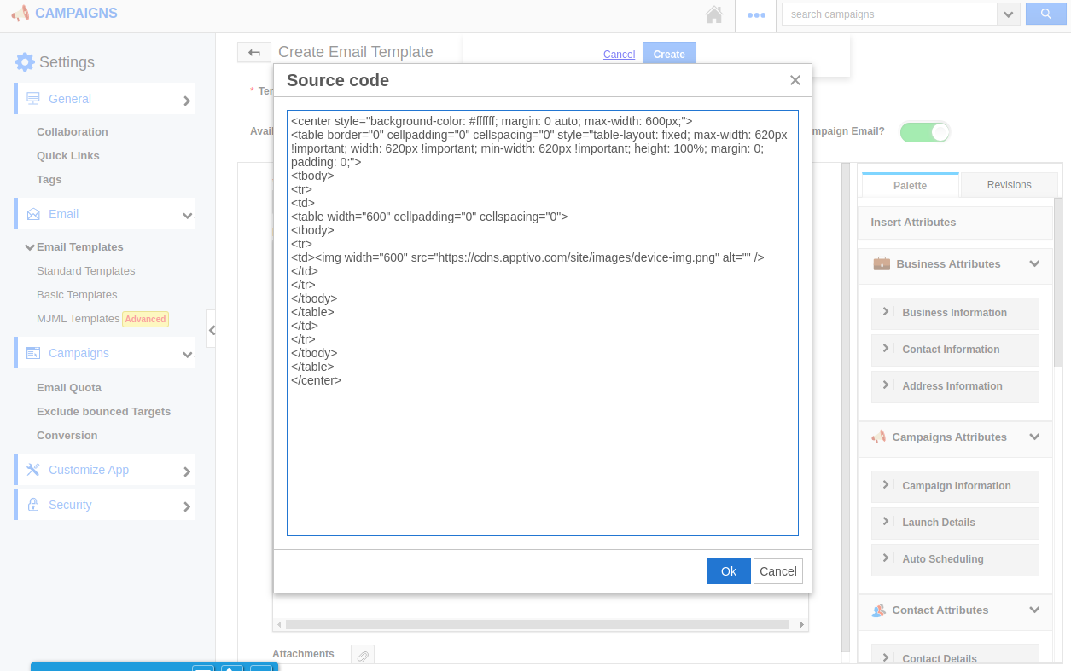Viewport: 1071px width, 671px height.
Task: Expand the General settings section
Action: pos(187,101)
